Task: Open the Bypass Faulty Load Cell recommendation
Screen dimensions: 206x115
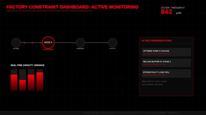Action: 166,73
